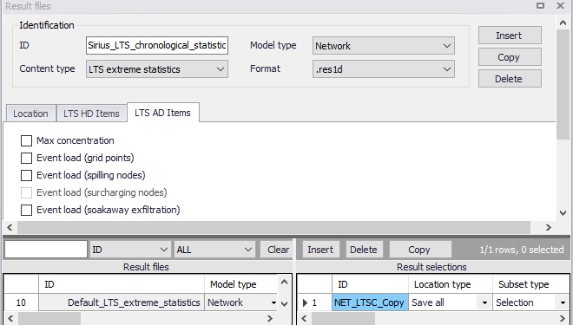Image resolution: width=573 pixels, height=325 pixels.
Task: Click the vertical scrollbar thumb of the form
Action: (563, 84)
